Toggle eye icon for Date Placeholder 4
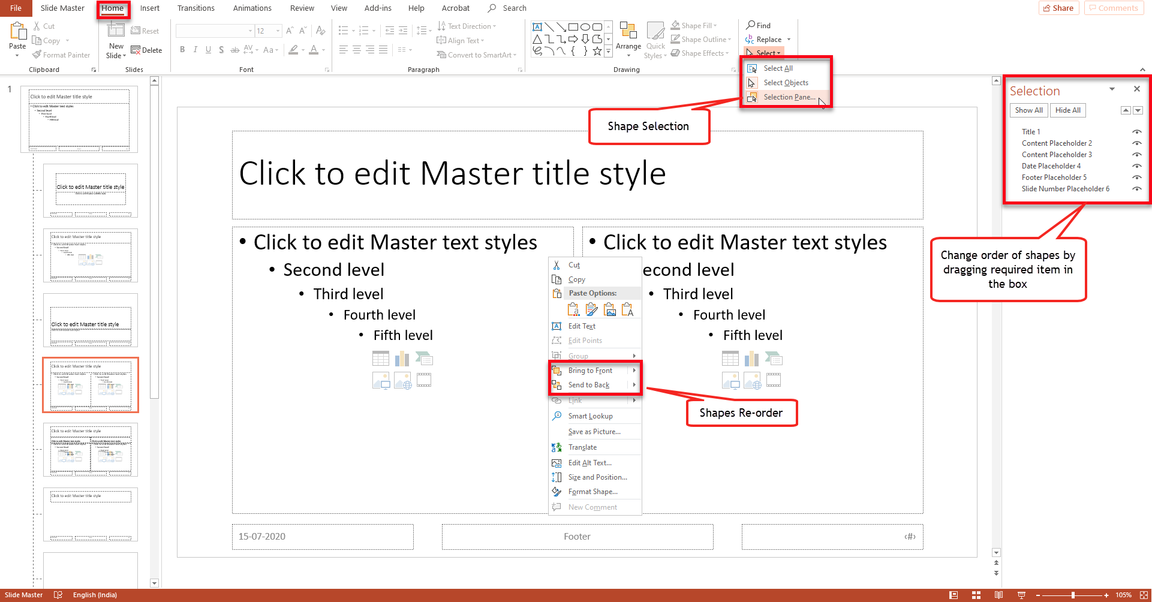The image size is (1152, 602). 1136,166
